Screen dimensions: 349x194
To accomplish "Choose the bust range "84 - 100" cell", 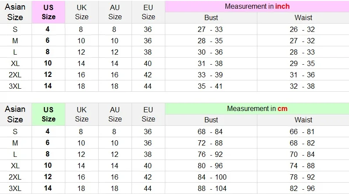I will tap(211, 177).
